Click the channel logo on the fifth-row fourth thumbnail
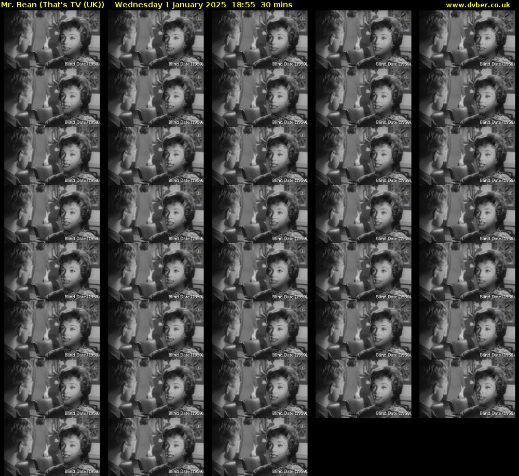The image size is (519, 476). (406, 251)
